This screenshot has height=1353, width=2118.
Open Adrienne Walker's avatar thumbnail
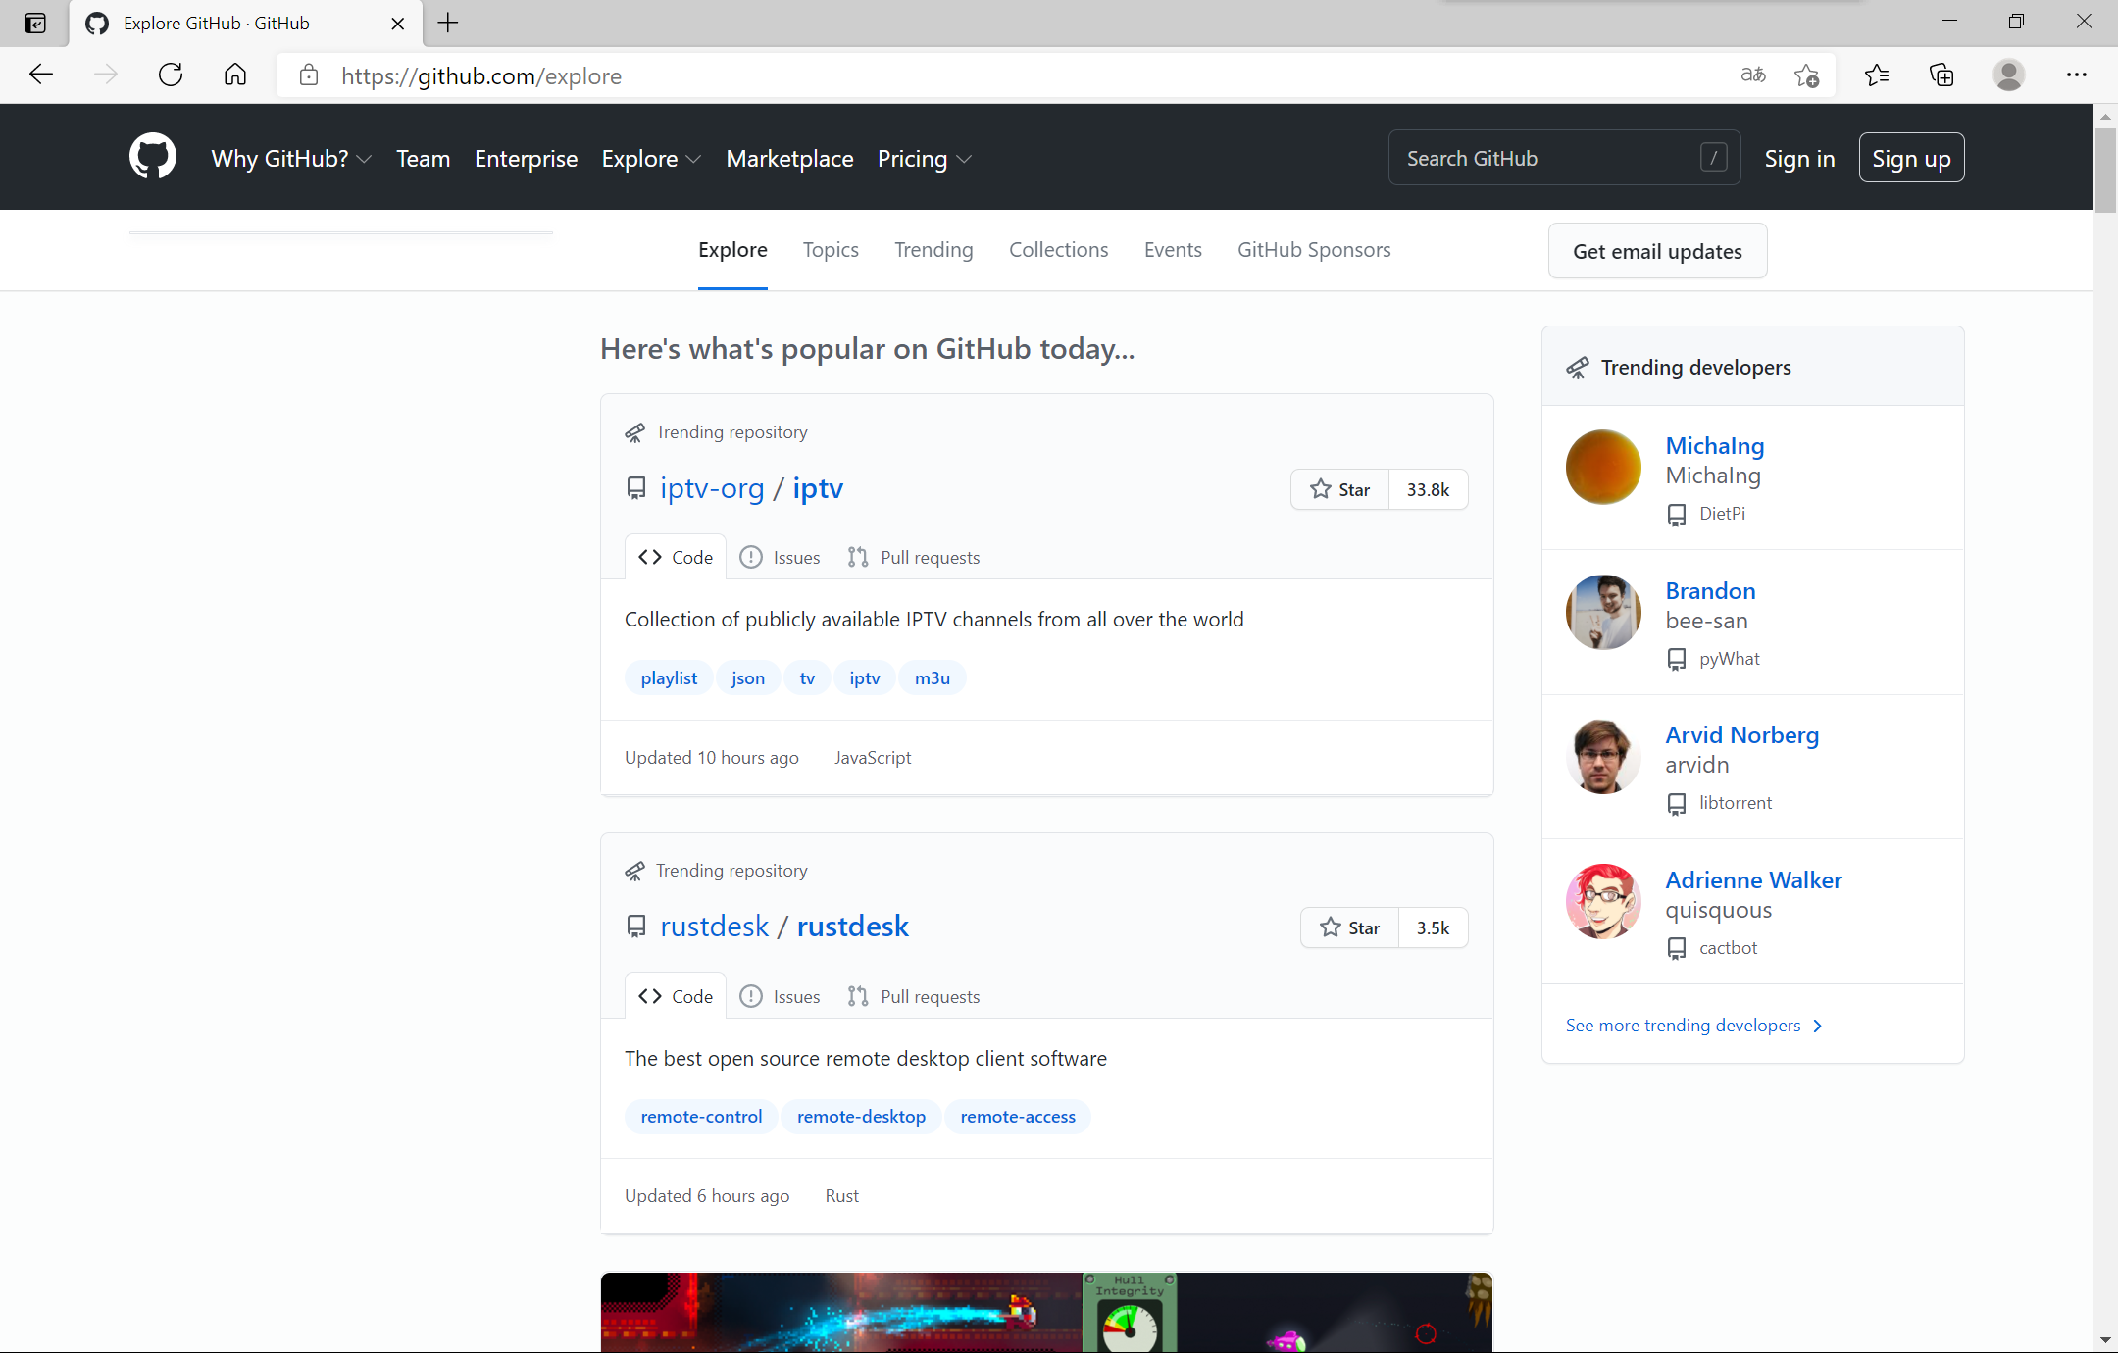tap(1603, 901)
